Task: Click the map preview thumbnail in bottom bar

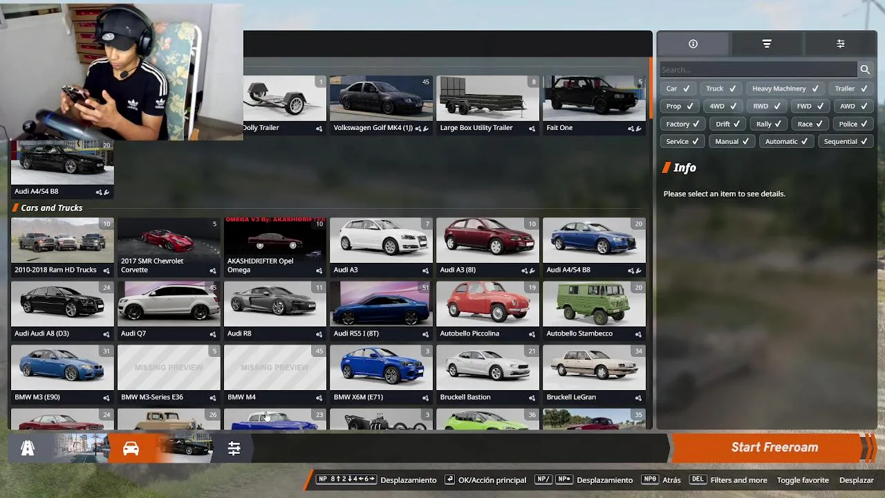Action: (80, 448)
